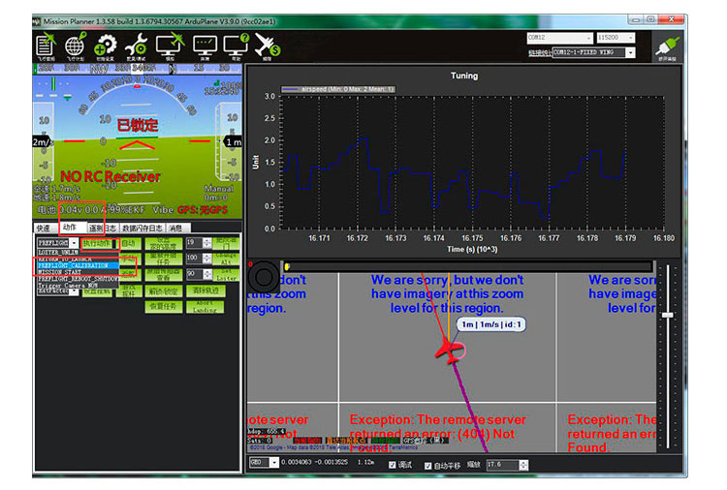Screen dimensions: 727x490
Task: Switch to the 快速 tab
Action: pos(44,228)
